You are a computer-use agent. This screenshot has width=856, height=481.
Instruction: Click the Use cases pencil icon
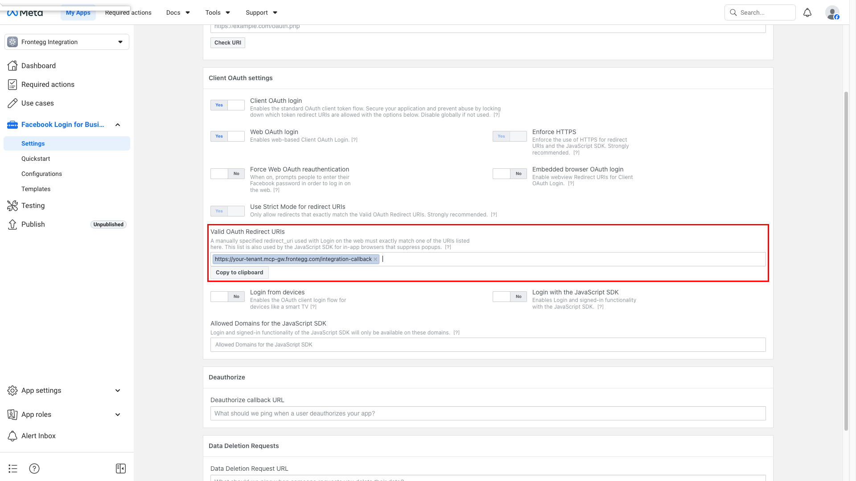pos(12,103)
